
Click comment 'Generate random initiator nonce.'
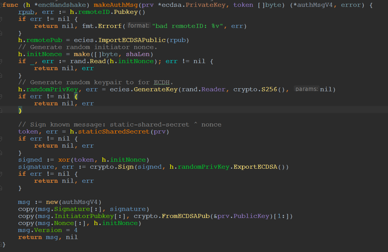click(x=87, y=47)
